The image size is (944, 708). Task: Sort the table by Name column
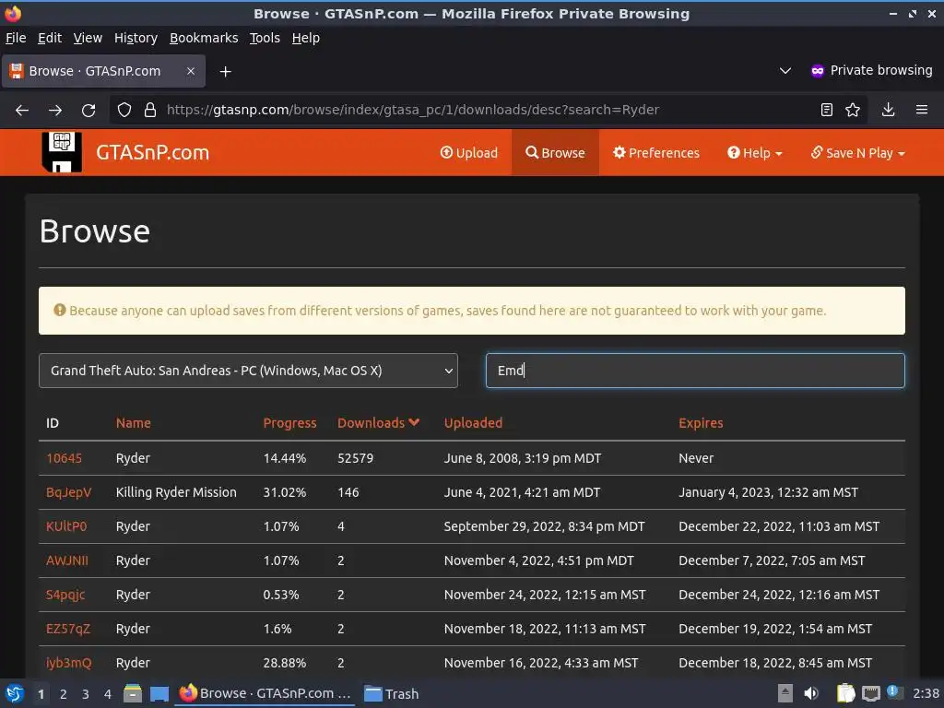133,422
